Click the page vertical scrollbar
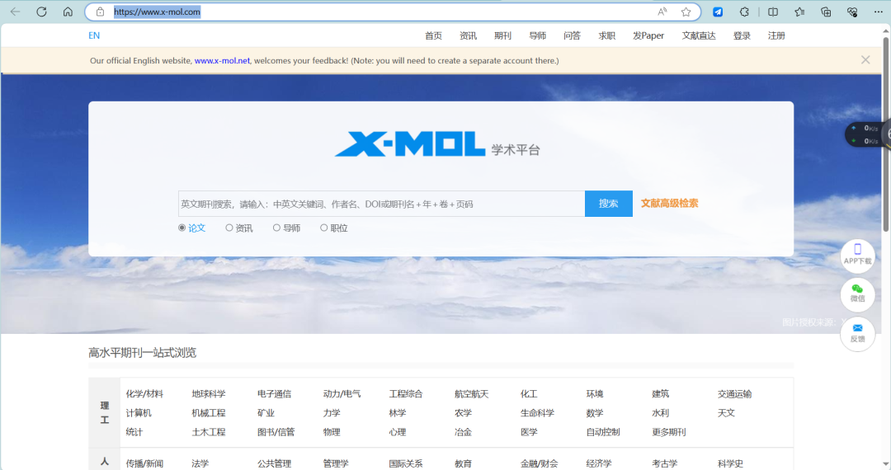 click(886, 134)
